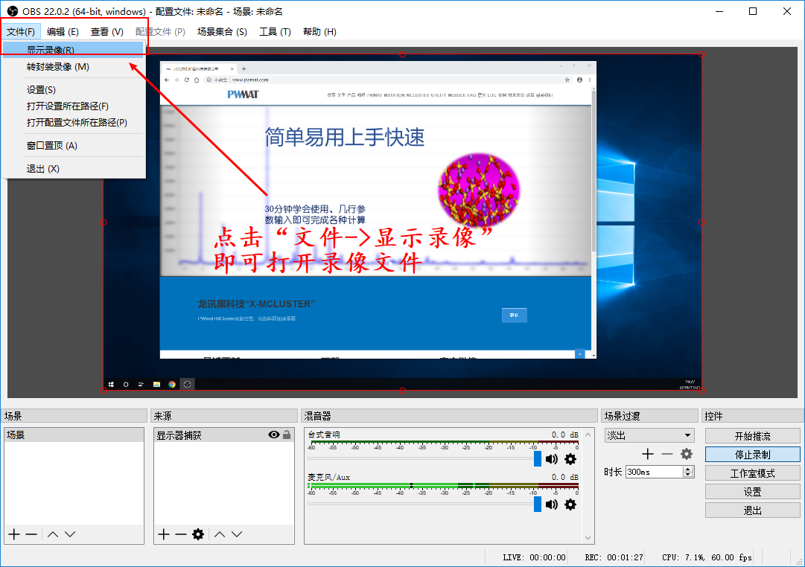Move source down with arrow icon
The width and height of the screenshot is (805, 567).
237,535
